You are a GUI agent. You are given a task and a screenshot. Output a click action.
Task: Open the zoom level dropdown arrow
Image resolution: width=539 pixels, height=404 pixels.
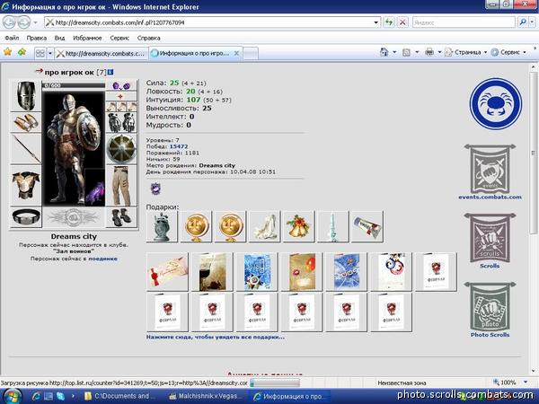526,382
